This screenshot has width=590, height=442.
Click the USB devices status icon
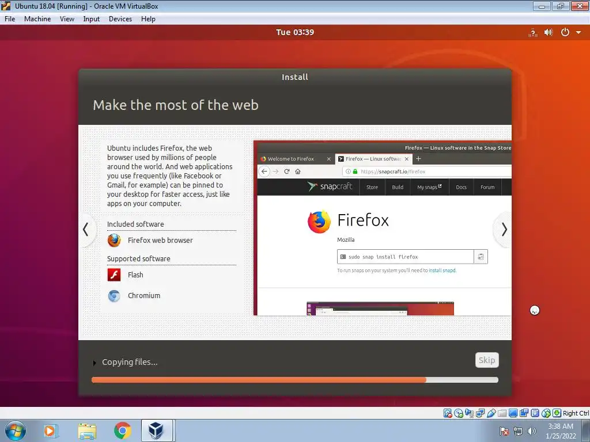point(491,413)
